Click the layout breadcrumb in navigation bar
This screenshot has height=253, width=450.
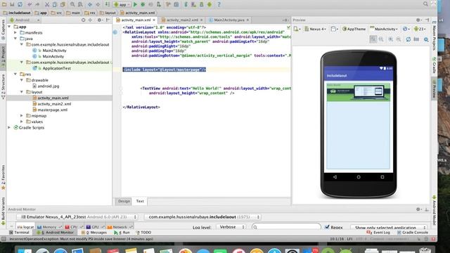pyautogui.click(x=108, y=13)
